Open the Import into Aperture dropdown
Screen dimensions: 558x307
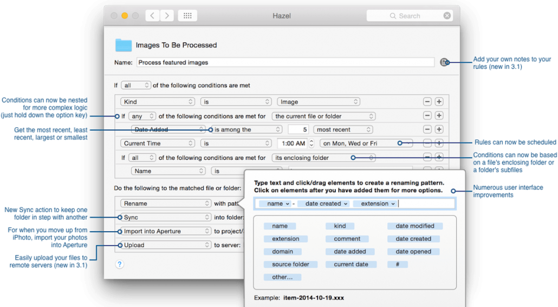click(166, 231)
